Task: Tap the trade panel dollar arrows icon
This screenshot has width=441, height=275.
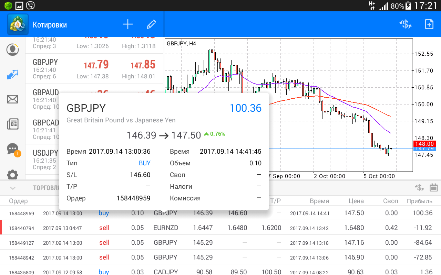Action: [x=419, y=188]
